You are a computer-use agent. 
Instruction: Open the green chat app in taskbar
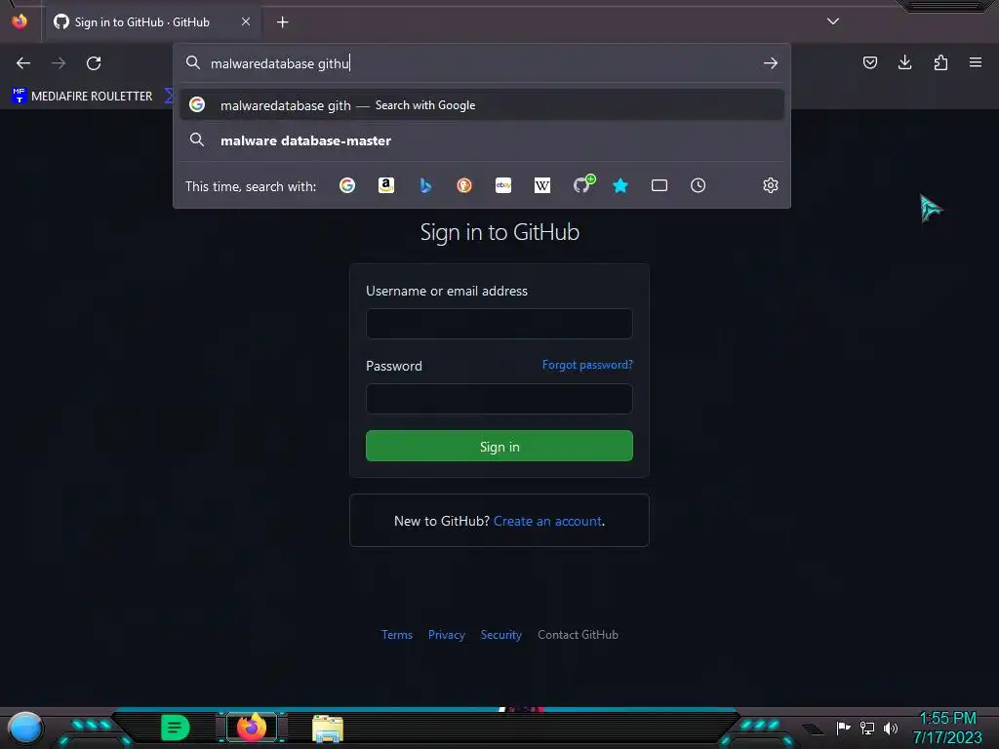tap(176, 728)
